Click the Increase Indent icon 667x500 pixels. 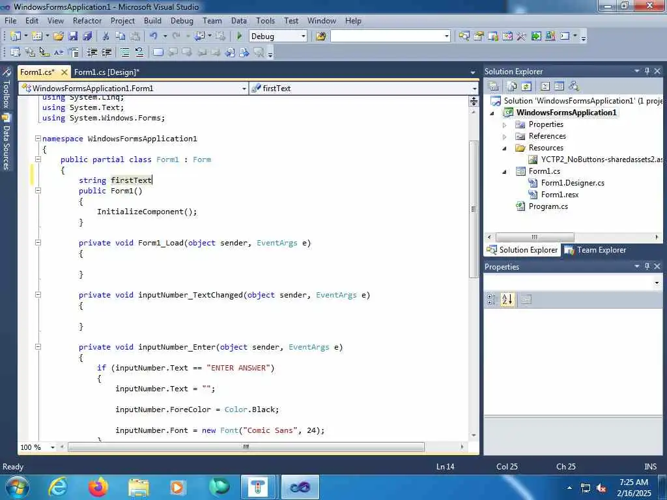(x=106, y=53)
